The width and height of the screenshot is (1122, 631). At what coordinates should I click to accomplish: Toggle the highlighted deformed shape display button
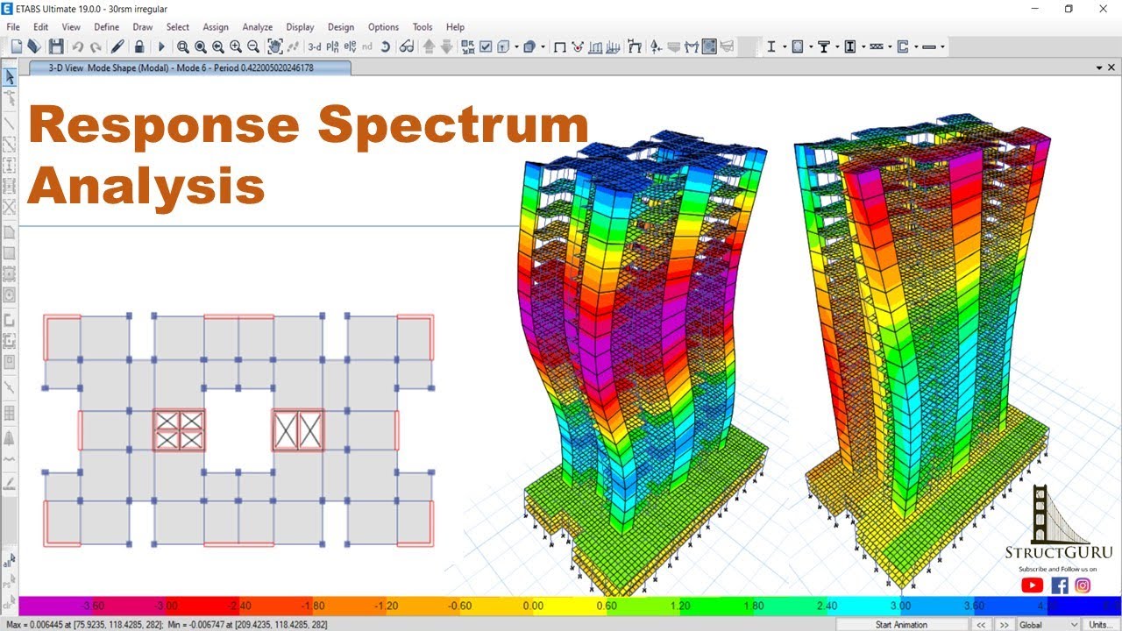709,46
